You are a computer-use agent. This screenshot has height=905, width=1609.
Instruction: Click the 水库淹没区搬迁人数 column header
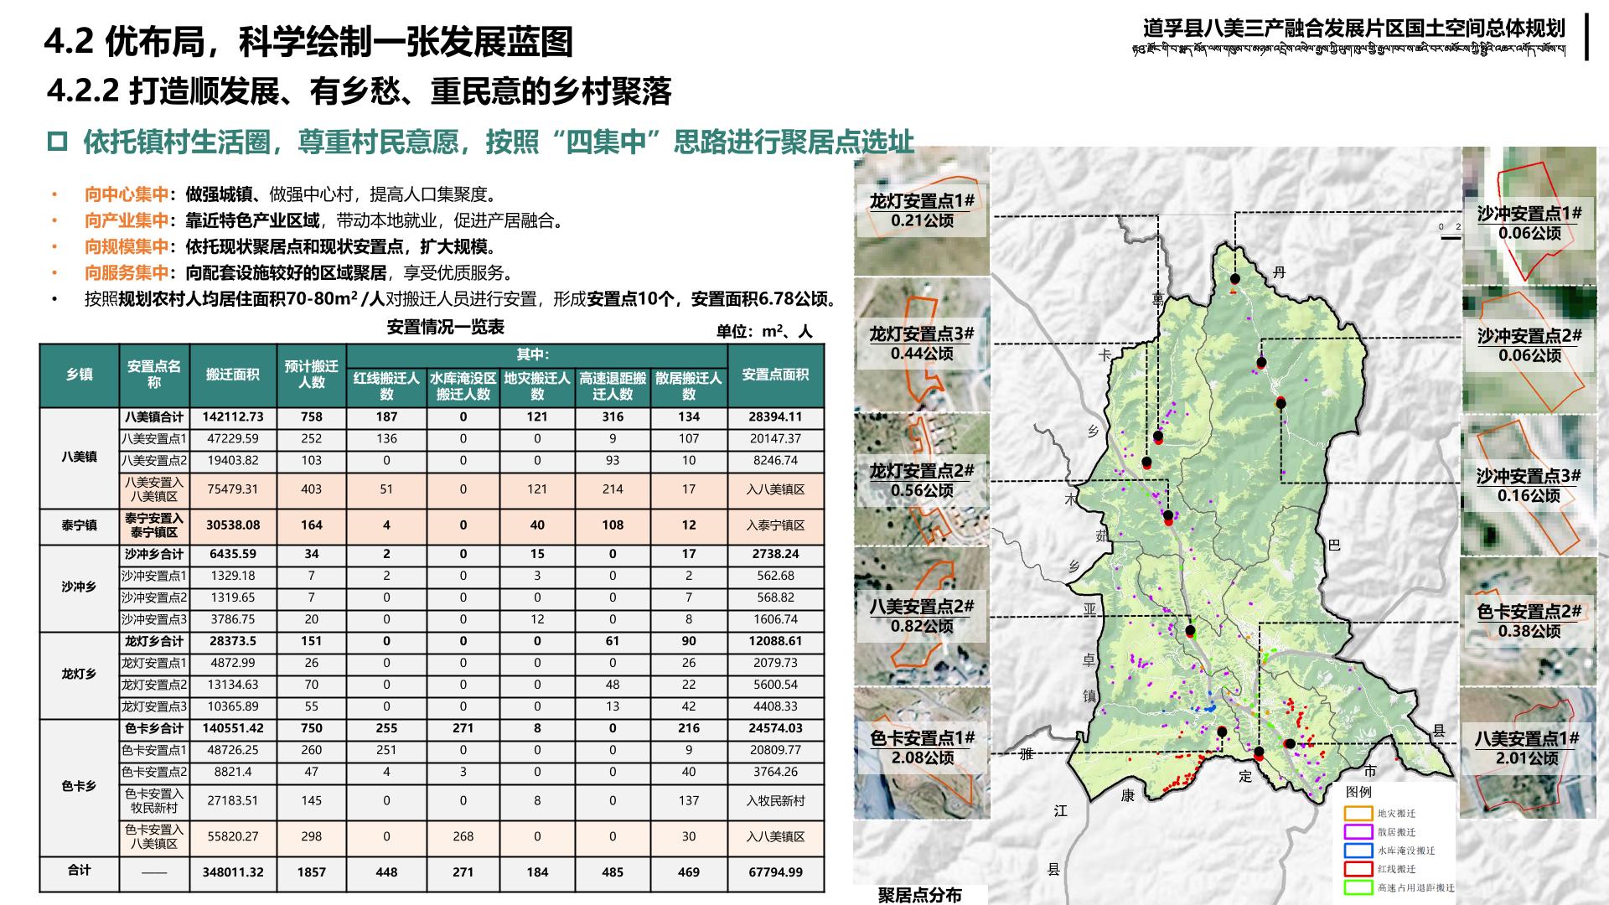coord(463,386)
